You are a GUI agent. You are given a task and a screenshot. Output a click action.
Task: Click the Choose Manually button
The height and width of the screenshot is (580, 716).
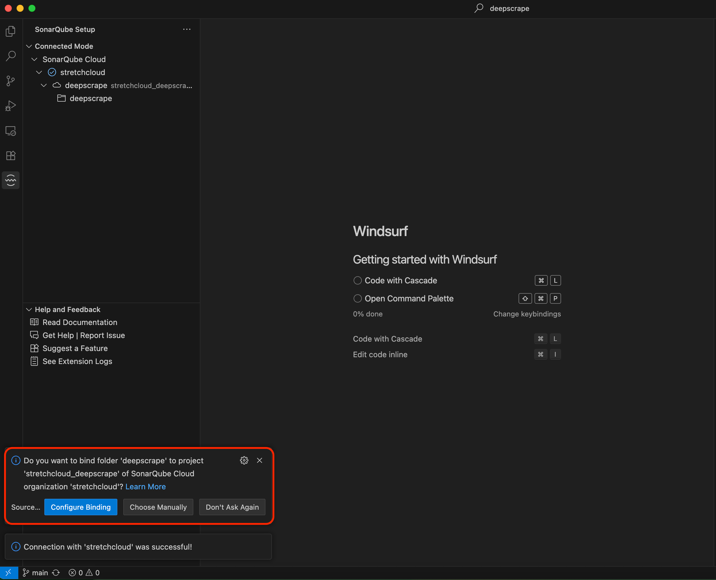(x=158, y=507)
